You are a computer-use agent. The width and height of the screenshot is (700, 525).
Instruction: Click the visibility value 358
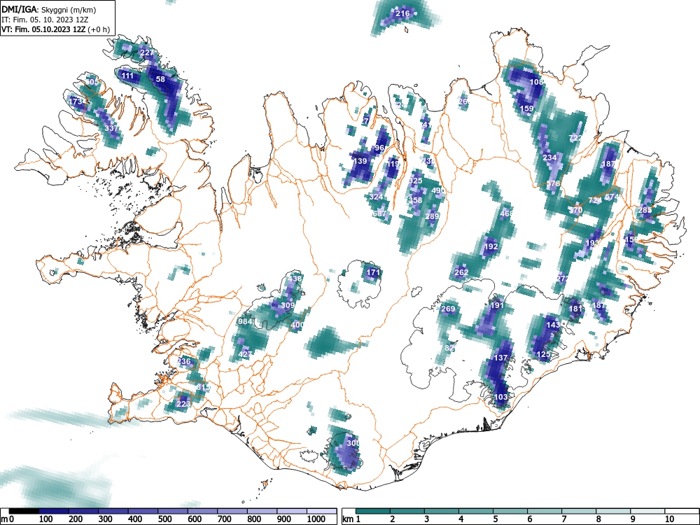coord(415,200)
